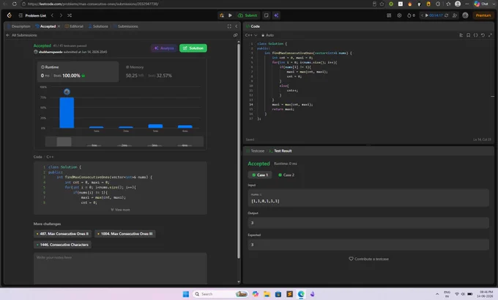Click Contribute a testcase
Image resolution: width=498 pixels, height=300 pixels.
(x=368, y=259)
